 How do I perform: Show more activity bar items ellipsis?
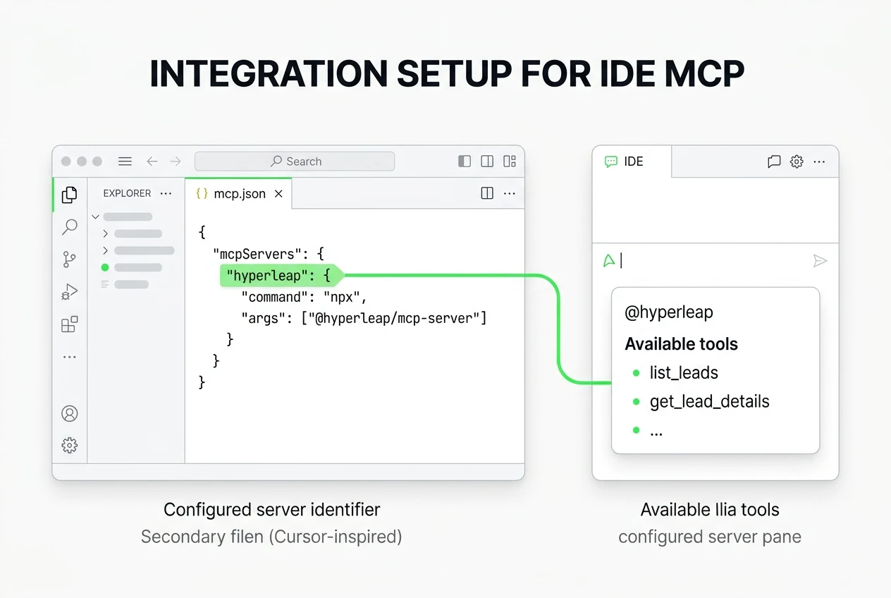(69, 357)
